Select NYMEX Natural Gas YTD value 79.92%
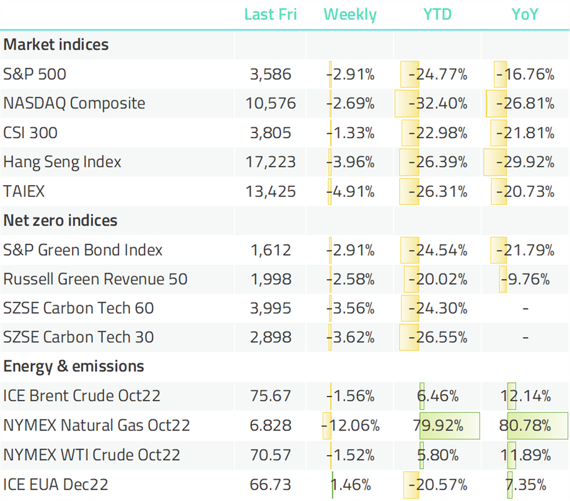This screenshot has width=570, height=501. pos(438,425)
